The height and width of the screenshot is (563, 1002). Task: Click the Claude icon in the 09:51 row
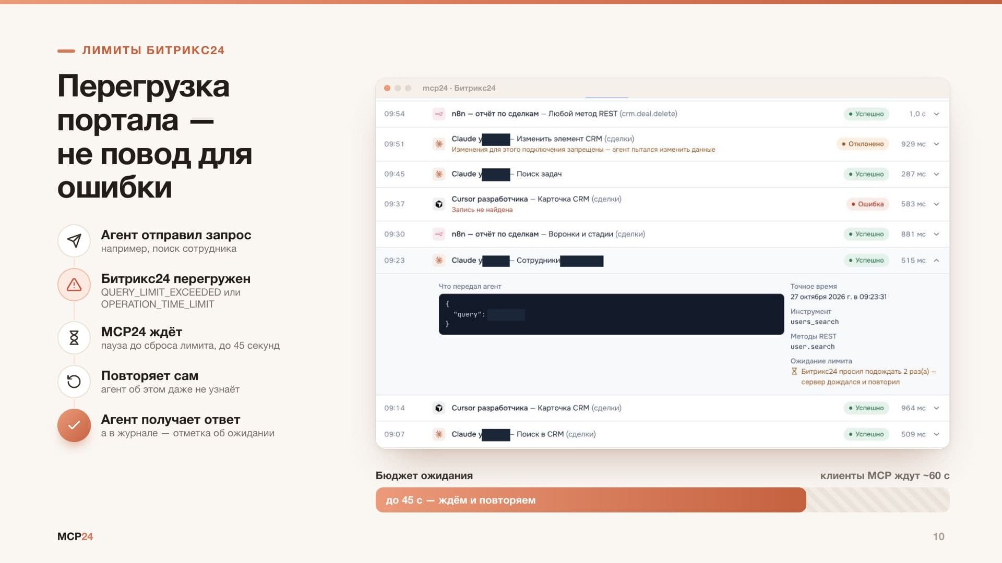point(439,144)
